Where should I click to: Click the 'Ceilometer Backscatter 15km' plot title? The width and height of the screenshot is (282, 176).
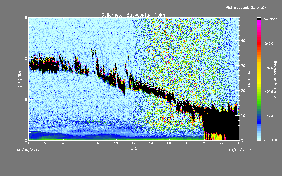click(x=134, y=15)
